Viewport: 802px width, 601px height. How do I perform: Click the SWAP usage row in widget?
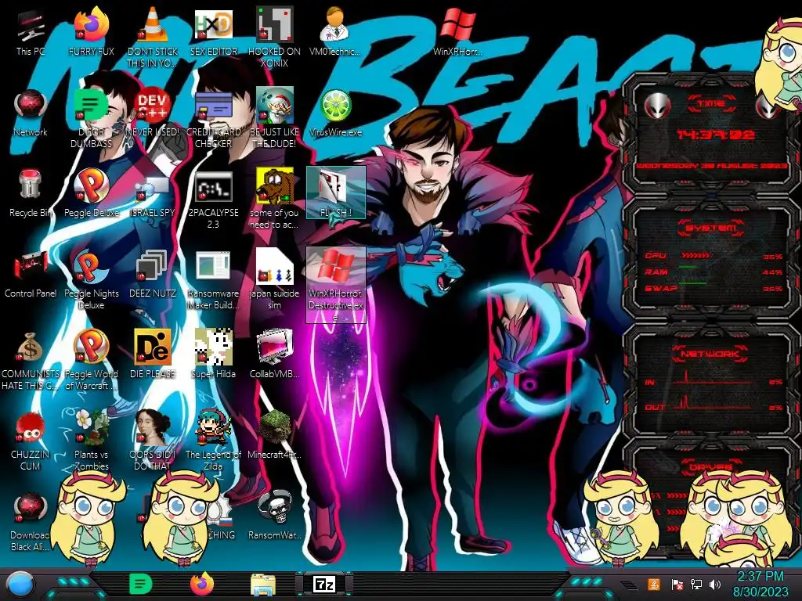(x=713, y=288)
